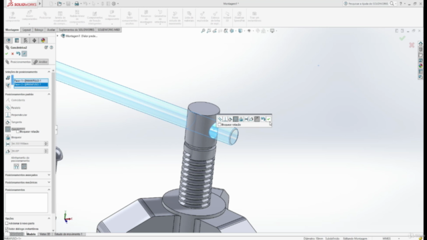Switch to the Esboço ribbon tab
The image size is (427, 240).
click(39, 29)
